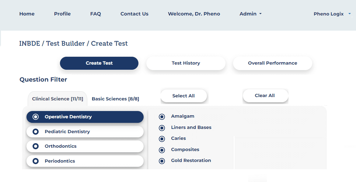Image resolution: width=356 pixels, height=182 pixels.
Task: Open the Basic Sciences question filter tab
Action: pyautogui.click(x=116, y=99)
